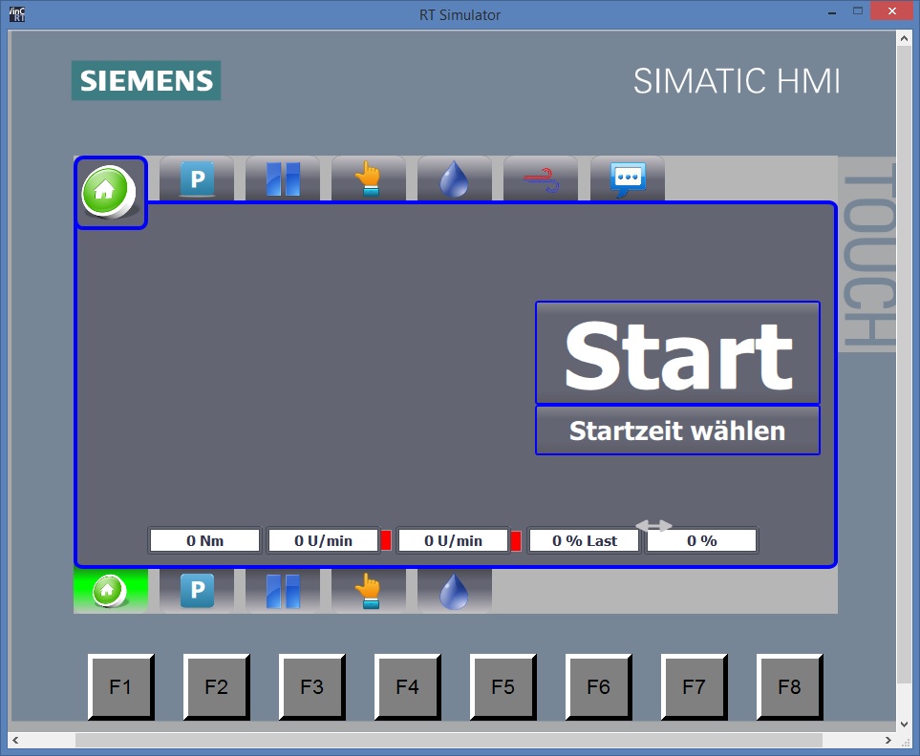Click the water drop icon in the upper tab row
Image resolution: width=920 pixels, height=756 pixels.
pyautogui.click(x=455, y=178)
